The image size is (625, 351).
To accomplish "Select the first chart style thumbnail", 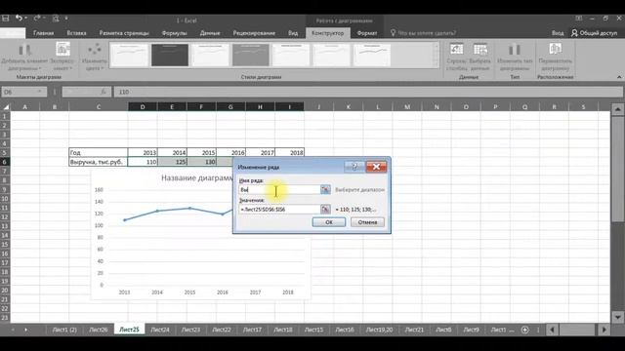I will [x=130, y=55].
